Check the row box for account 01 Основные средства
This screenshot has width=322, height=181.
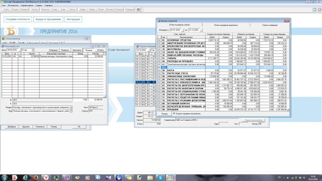(159, 40)
